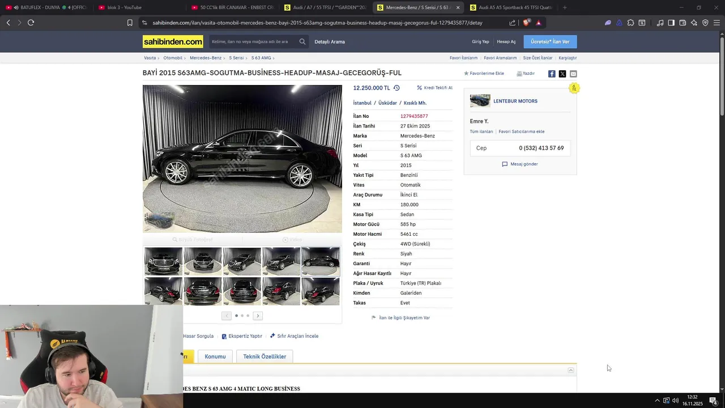Reload the current page
Screen dimensions: 725x408
point(31,23)
